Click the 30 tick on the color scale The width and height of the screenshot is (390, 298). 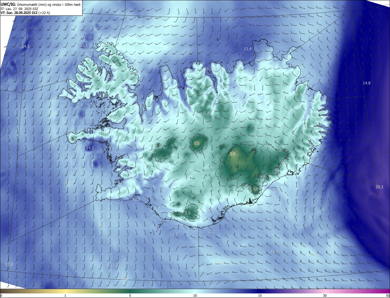coord(325,296)
